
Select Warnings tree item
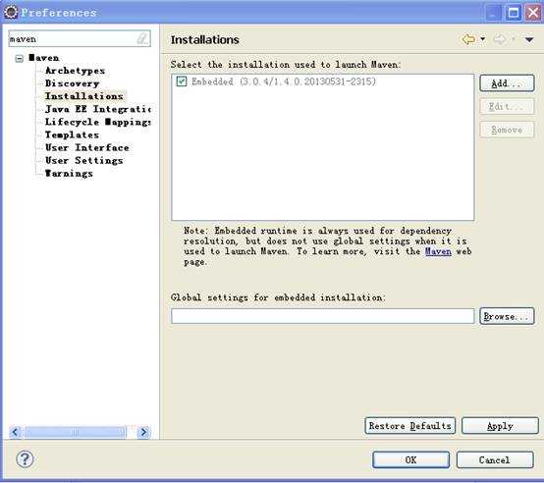pyautogui.click(x=69, y=173)
